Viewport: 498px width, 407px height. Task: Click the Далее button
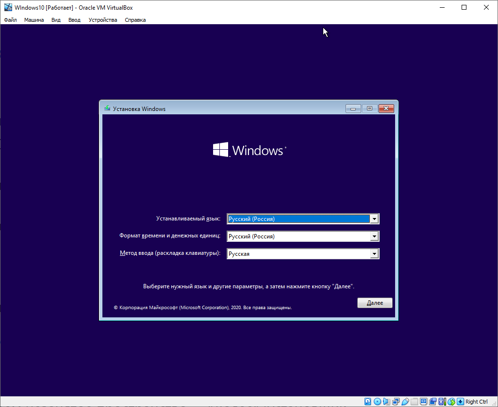[375, 303]
